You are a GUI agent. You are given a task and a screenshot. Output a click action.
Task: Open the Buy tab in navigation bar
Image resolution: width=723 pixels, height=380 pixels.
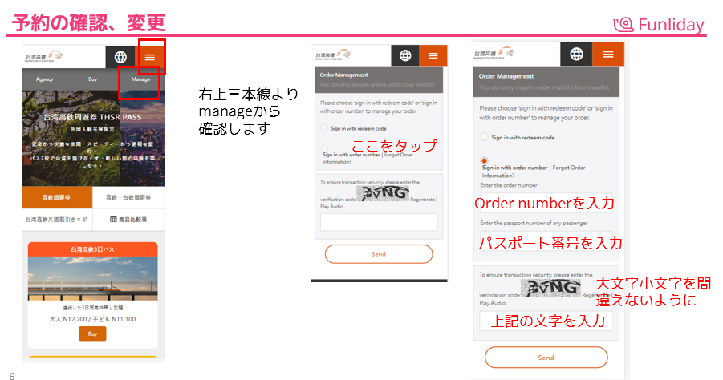[92, 79]
